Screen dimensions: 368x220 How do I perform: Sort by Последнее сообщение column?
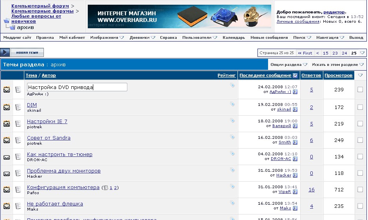pyautogui.click(x=265, y=75)
